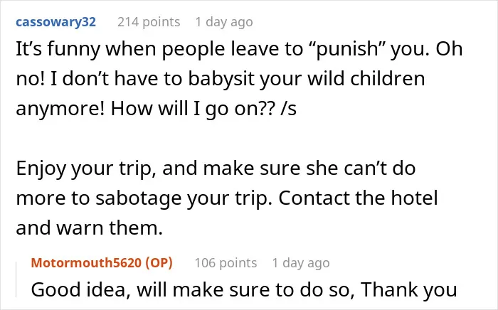498x310 pixels.
Task: Open cassowary32's comment timestamp permalink
Action: 224,22
